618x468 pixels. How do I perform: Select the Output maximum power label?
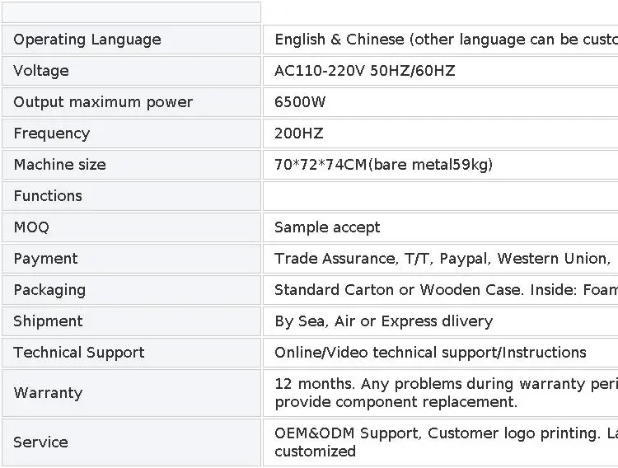coord(103,102)
